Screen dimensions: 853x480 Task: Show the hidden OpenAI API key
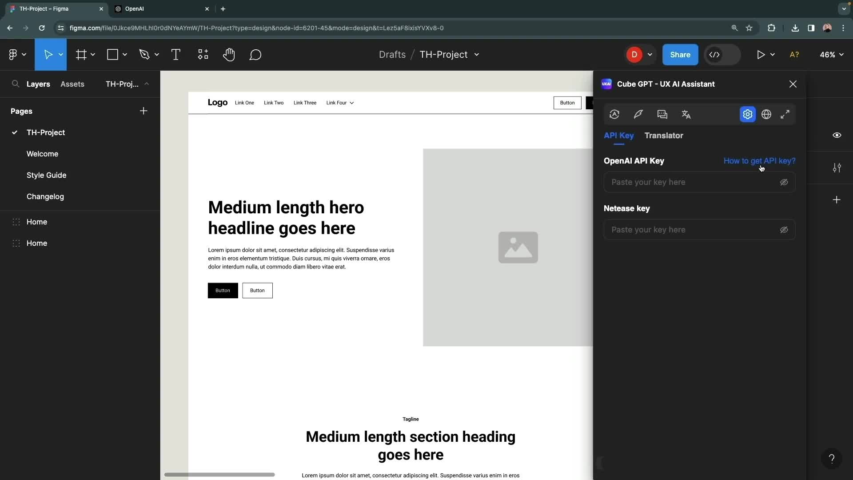[784, 182]
